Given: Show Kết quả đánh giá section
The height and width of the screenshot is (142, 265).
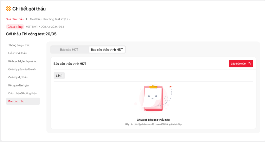Looking at the screenshot, I should click(18, 85).
